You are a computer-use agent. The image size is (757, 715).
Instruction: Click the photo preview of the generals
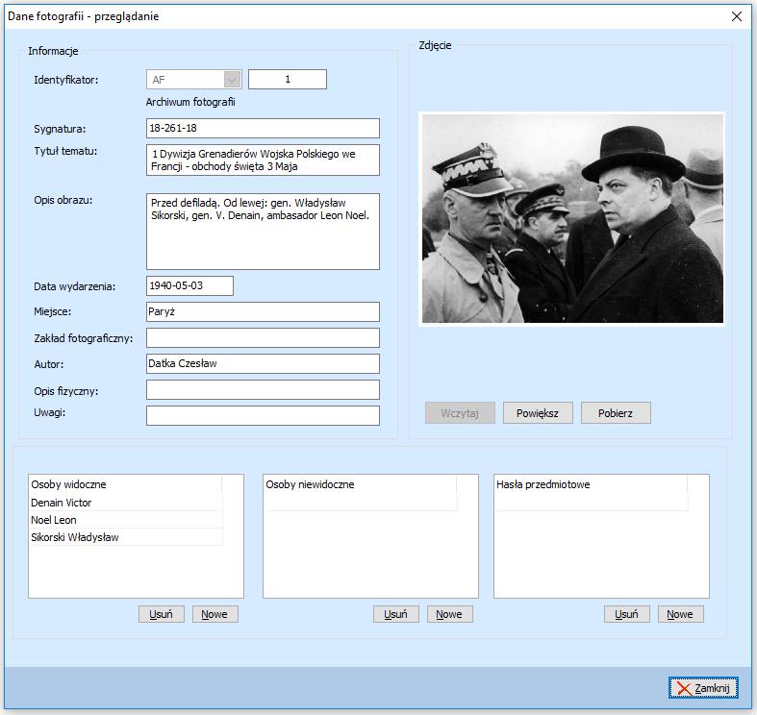pos(572,218)
